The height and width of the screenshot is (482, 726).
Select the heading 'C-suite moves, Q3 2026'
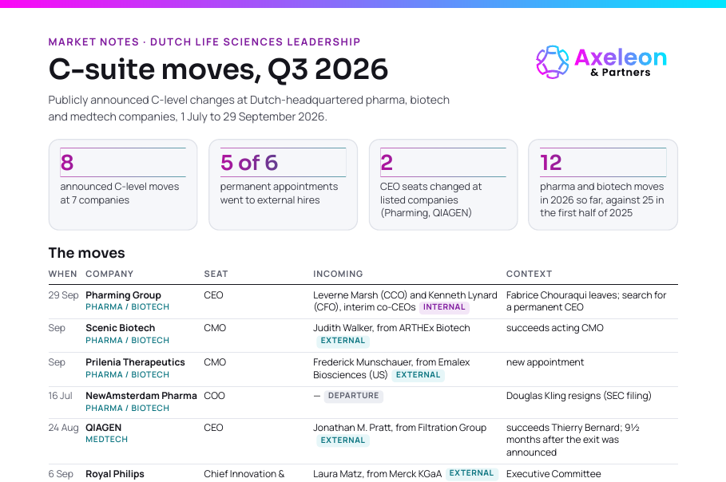(218, 69)
